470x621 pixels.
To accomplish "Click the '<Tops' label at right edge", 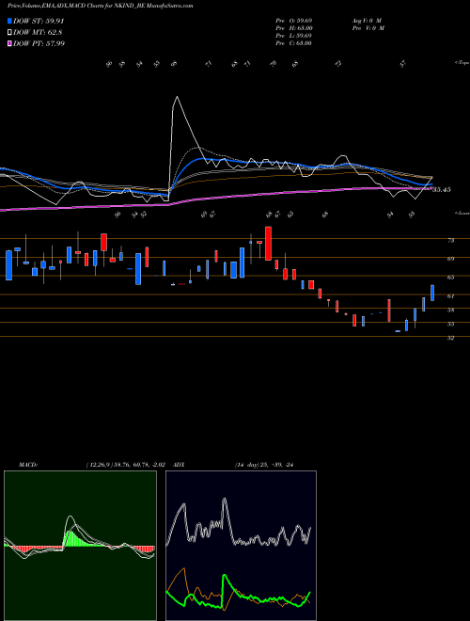I will tap(462, 63).
